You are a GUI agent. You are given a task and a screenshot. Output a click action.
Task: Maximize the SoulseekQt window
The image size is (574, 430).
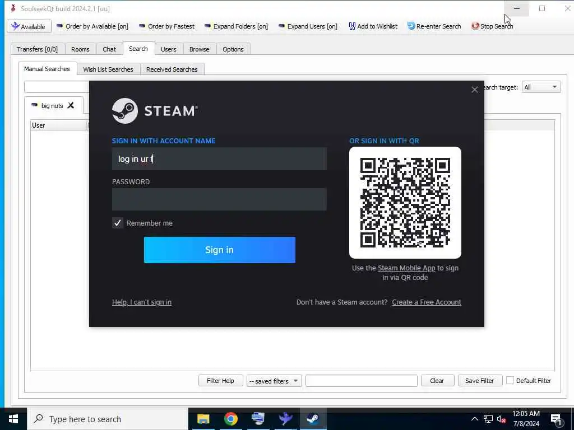(542, 8)
